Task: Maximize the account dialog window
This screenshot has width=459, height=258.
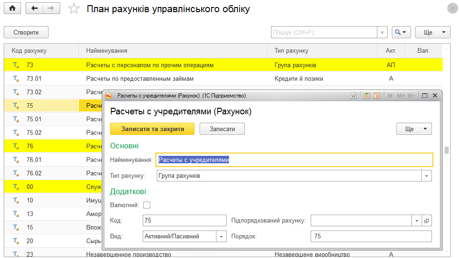Action: coord(424,96)
